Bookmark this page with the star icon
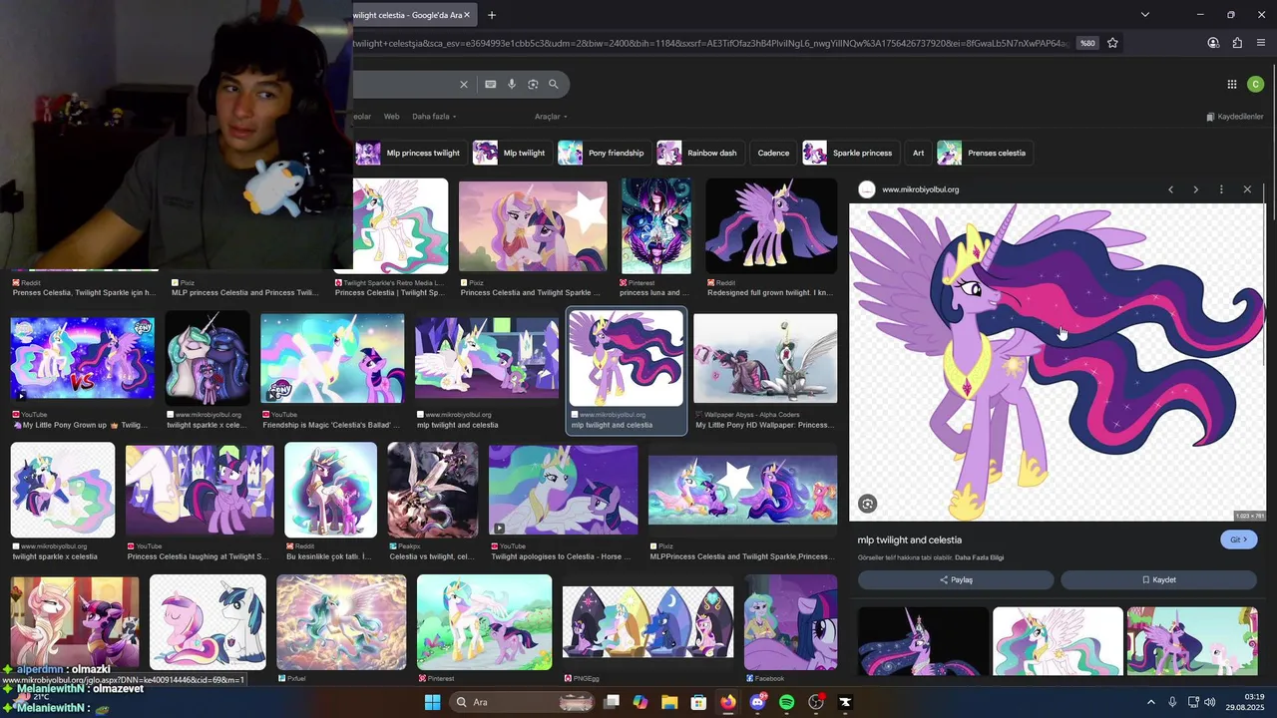 [x=1112, y=43]
